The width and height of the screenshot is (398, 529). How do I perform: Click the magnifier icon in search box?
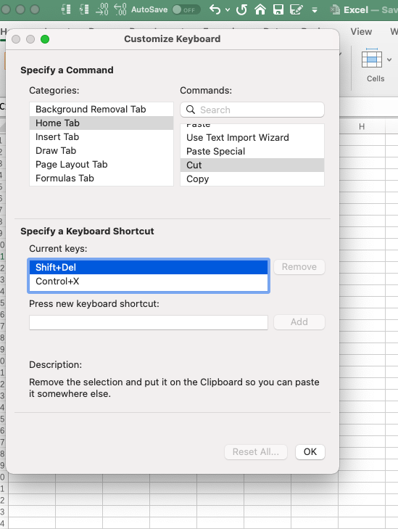[x=191, y=110]
